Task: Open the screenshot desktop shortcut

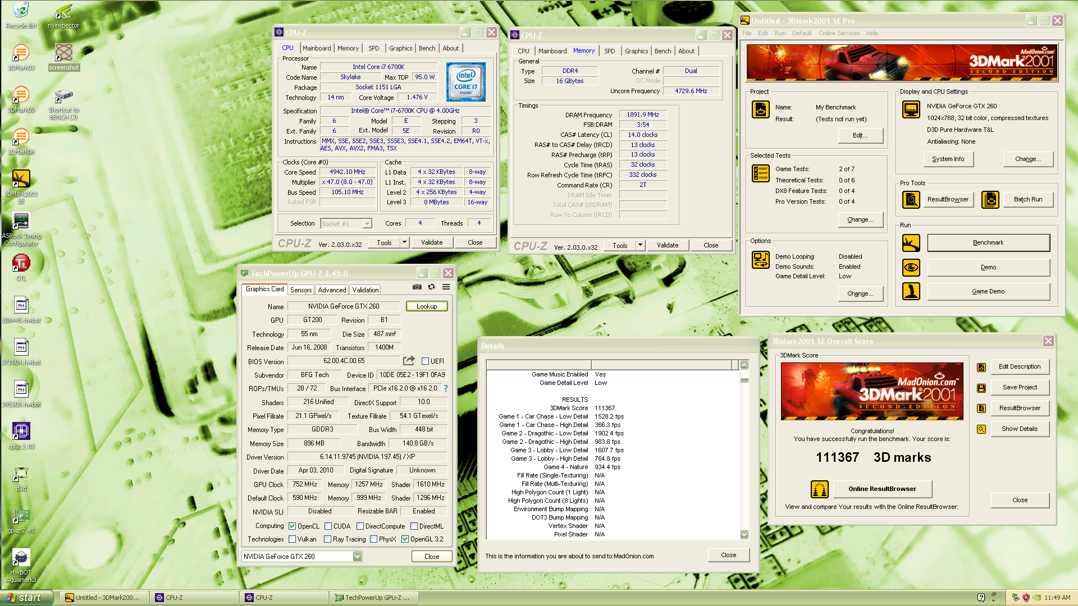Action: pyautogui.click(x=63, y=52)
